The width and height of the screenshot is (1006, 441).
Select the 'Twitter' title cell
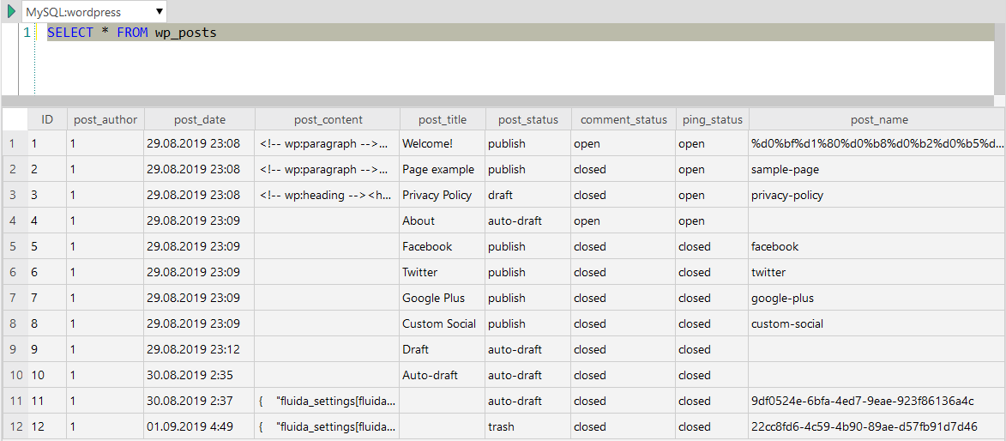click(442, 272)
